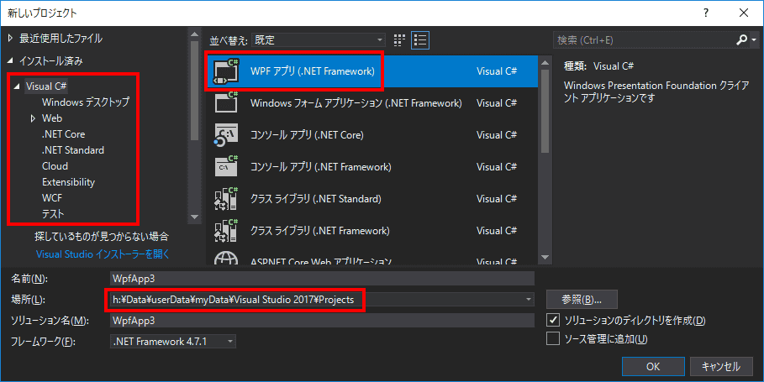Click template list scrollbar down arrow

coord(545,257)
